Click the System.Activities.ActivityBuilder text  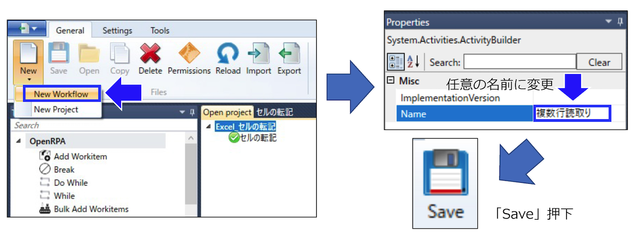[x=454, y=40]
